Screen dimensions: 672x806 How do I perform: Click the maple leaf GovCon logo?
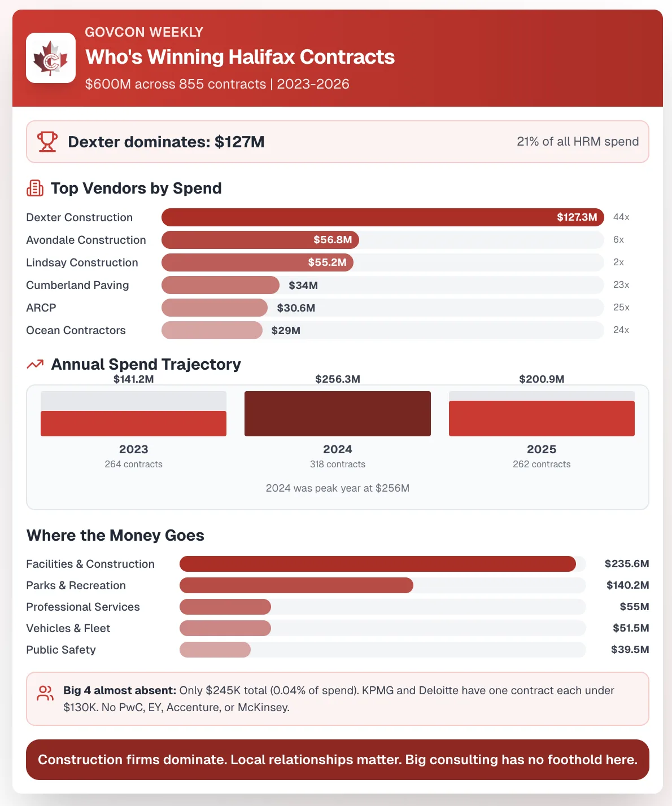click(x=51, y=58)
